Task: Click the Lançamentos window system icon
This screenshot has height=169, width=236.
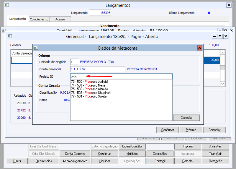Action: click(x=6, y=5)
